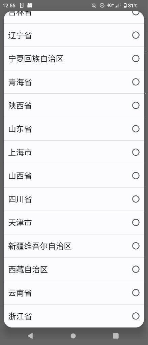Choose 上海市 radio button
The height and width of the screenshot is (345, 148).
pos(136,152)
